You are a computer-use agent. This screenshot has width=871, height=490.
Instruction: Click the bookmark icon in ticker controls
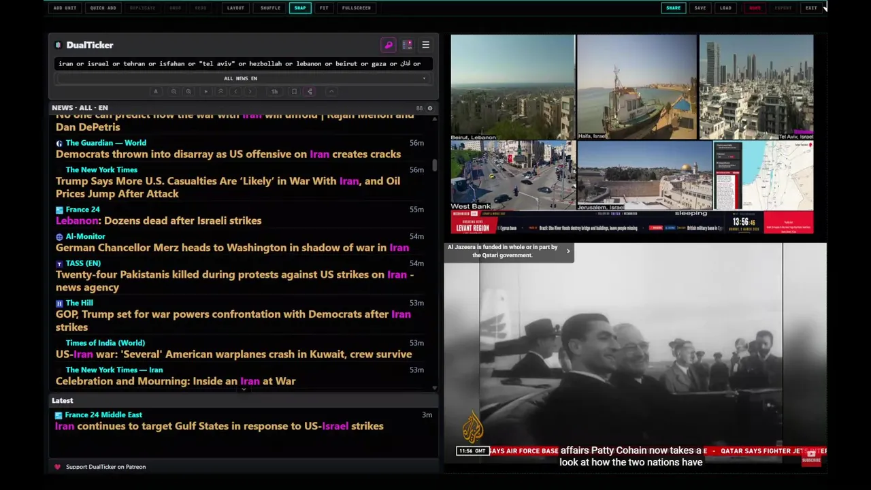click(294, 91)
